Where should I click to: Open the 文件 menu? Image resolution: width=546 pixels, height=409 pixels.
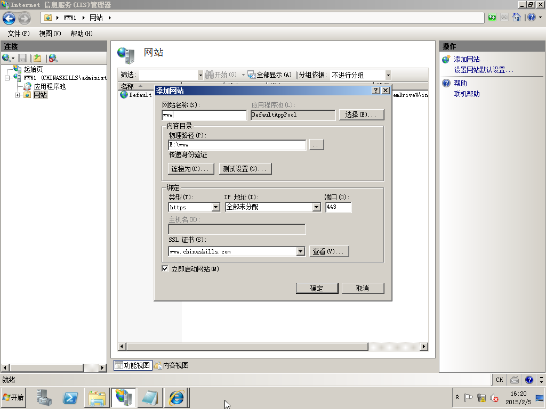coord(19,34)
